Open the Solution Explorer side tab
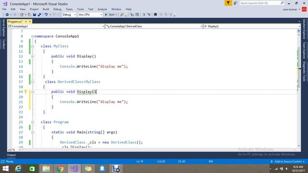This screenshot has width=308, height=173. [304, 29]
